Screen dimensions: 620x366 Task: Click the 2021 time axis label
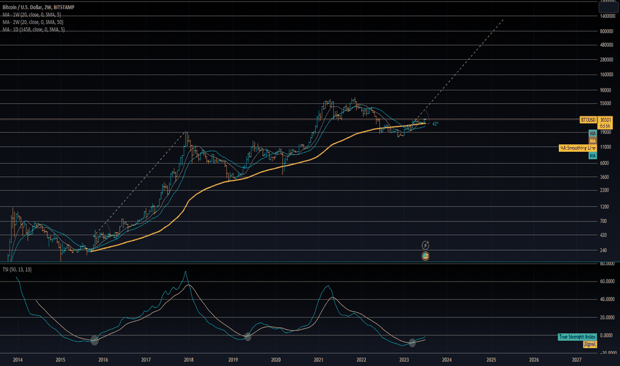[x=318, y=359]
